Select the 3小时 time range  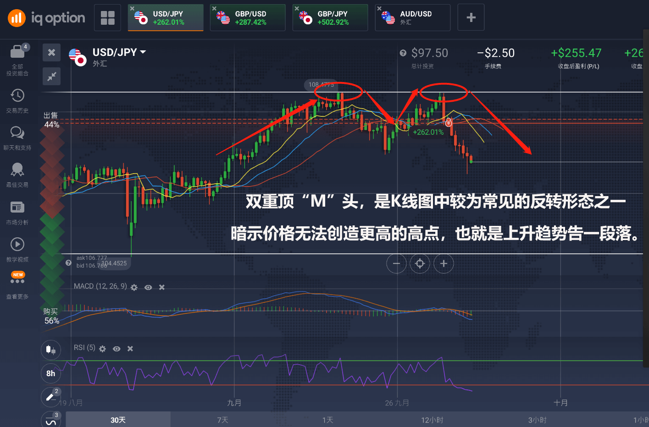[537, 420]
